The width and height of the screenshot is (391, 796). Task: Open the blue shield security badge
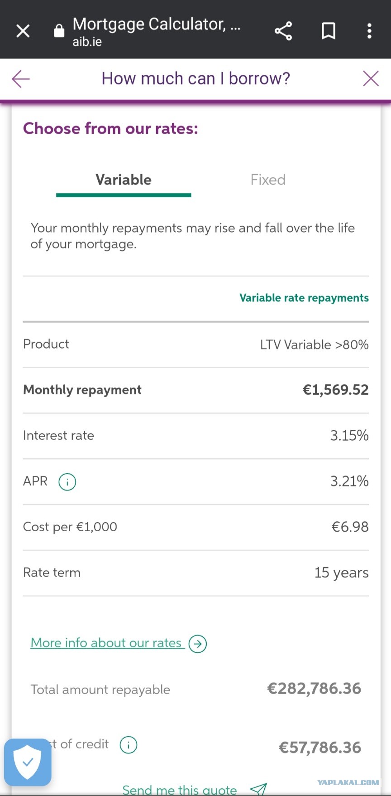point(28,762)
